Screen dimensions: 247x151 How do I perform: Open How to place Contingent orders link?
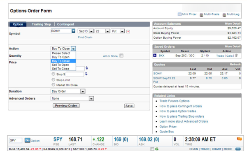point(181,106)
